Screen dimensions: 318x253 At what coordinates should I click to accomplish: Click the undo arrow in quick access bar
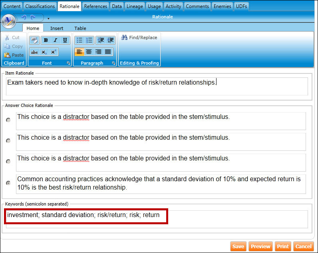tap(24, 18)
